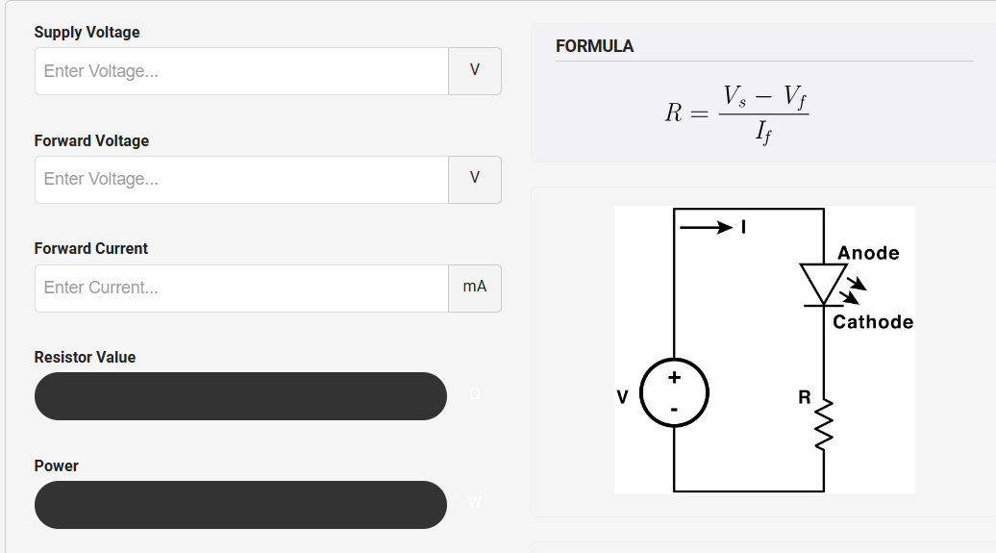
Task: Click the Supply Voltage field label
Action: 87,32
